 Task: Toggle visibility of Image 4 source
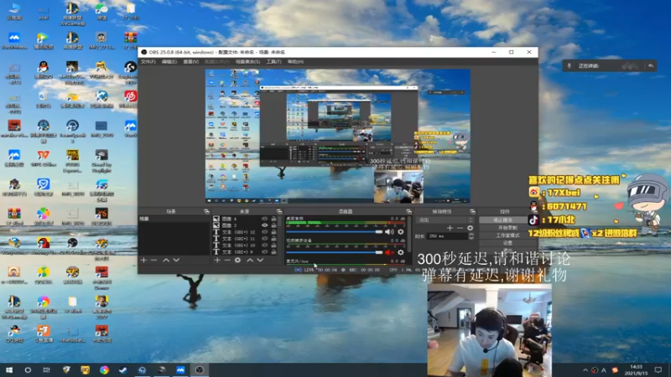tap(264, 219)
